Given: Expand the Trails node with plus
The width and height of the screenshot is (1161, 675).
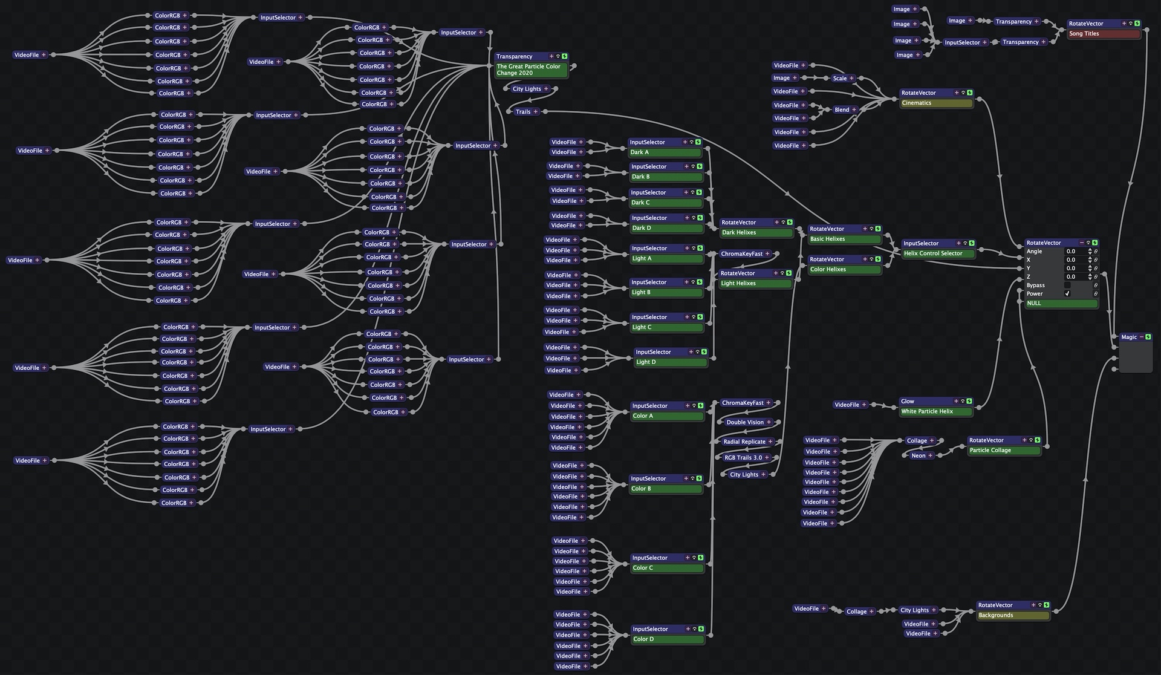Looking at the screenshot, I should (536, 111).
